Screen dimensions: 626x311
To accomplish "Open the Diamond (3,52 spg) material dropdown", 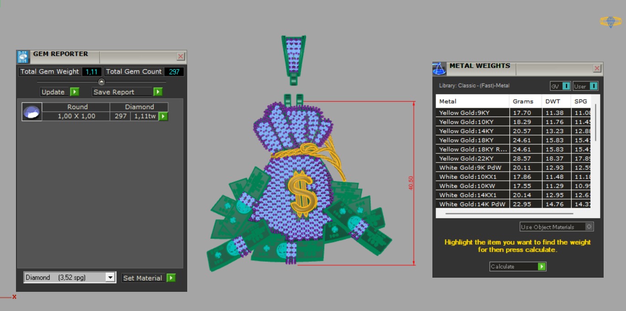I will click(110, 277).
